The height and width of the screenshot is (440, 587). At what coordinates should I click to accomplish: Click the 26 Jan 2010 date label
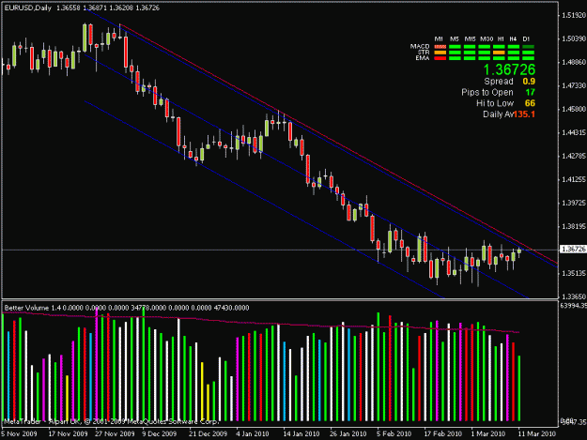pos(348,433)
